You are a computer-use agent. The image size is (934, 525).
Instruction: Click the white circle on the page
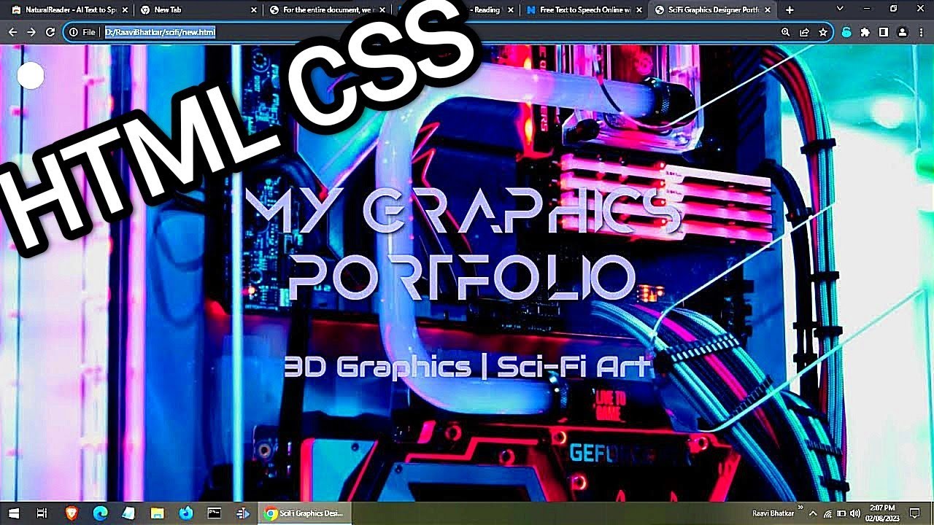coord(31,76)
